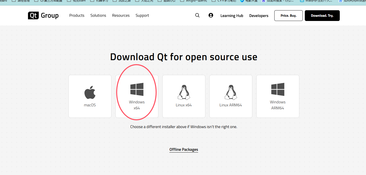Go to Learning Hub
The width and height of the screenshot is (366, 175).
coord(232,16)
